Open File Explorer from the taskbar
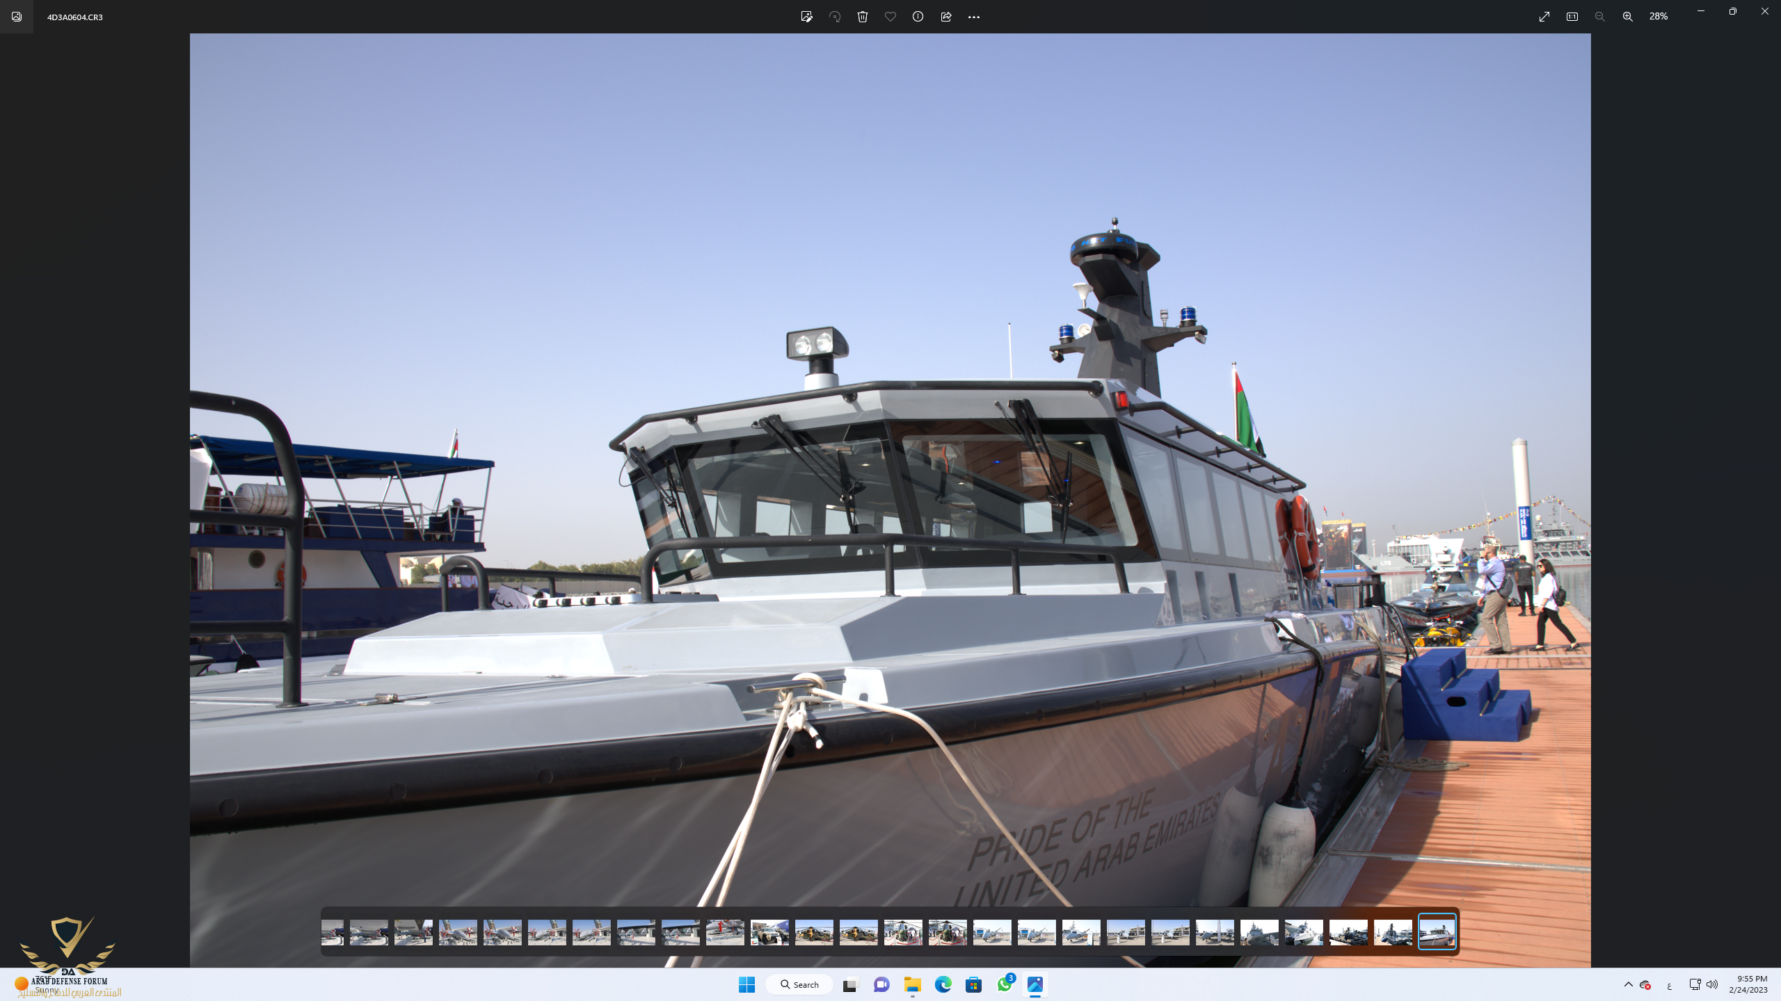The image size is (1781, 1001). [x=912, y=984]
